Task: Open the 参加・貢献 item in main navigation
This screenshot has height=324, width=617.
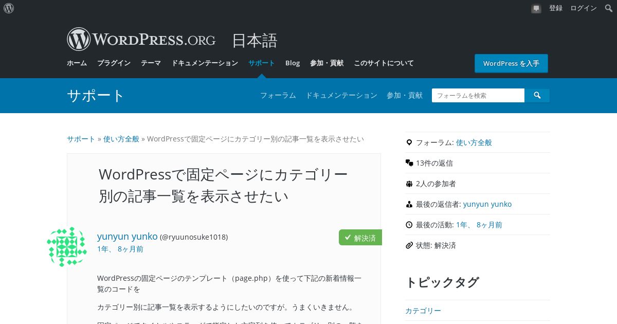Action: (326, 63)
